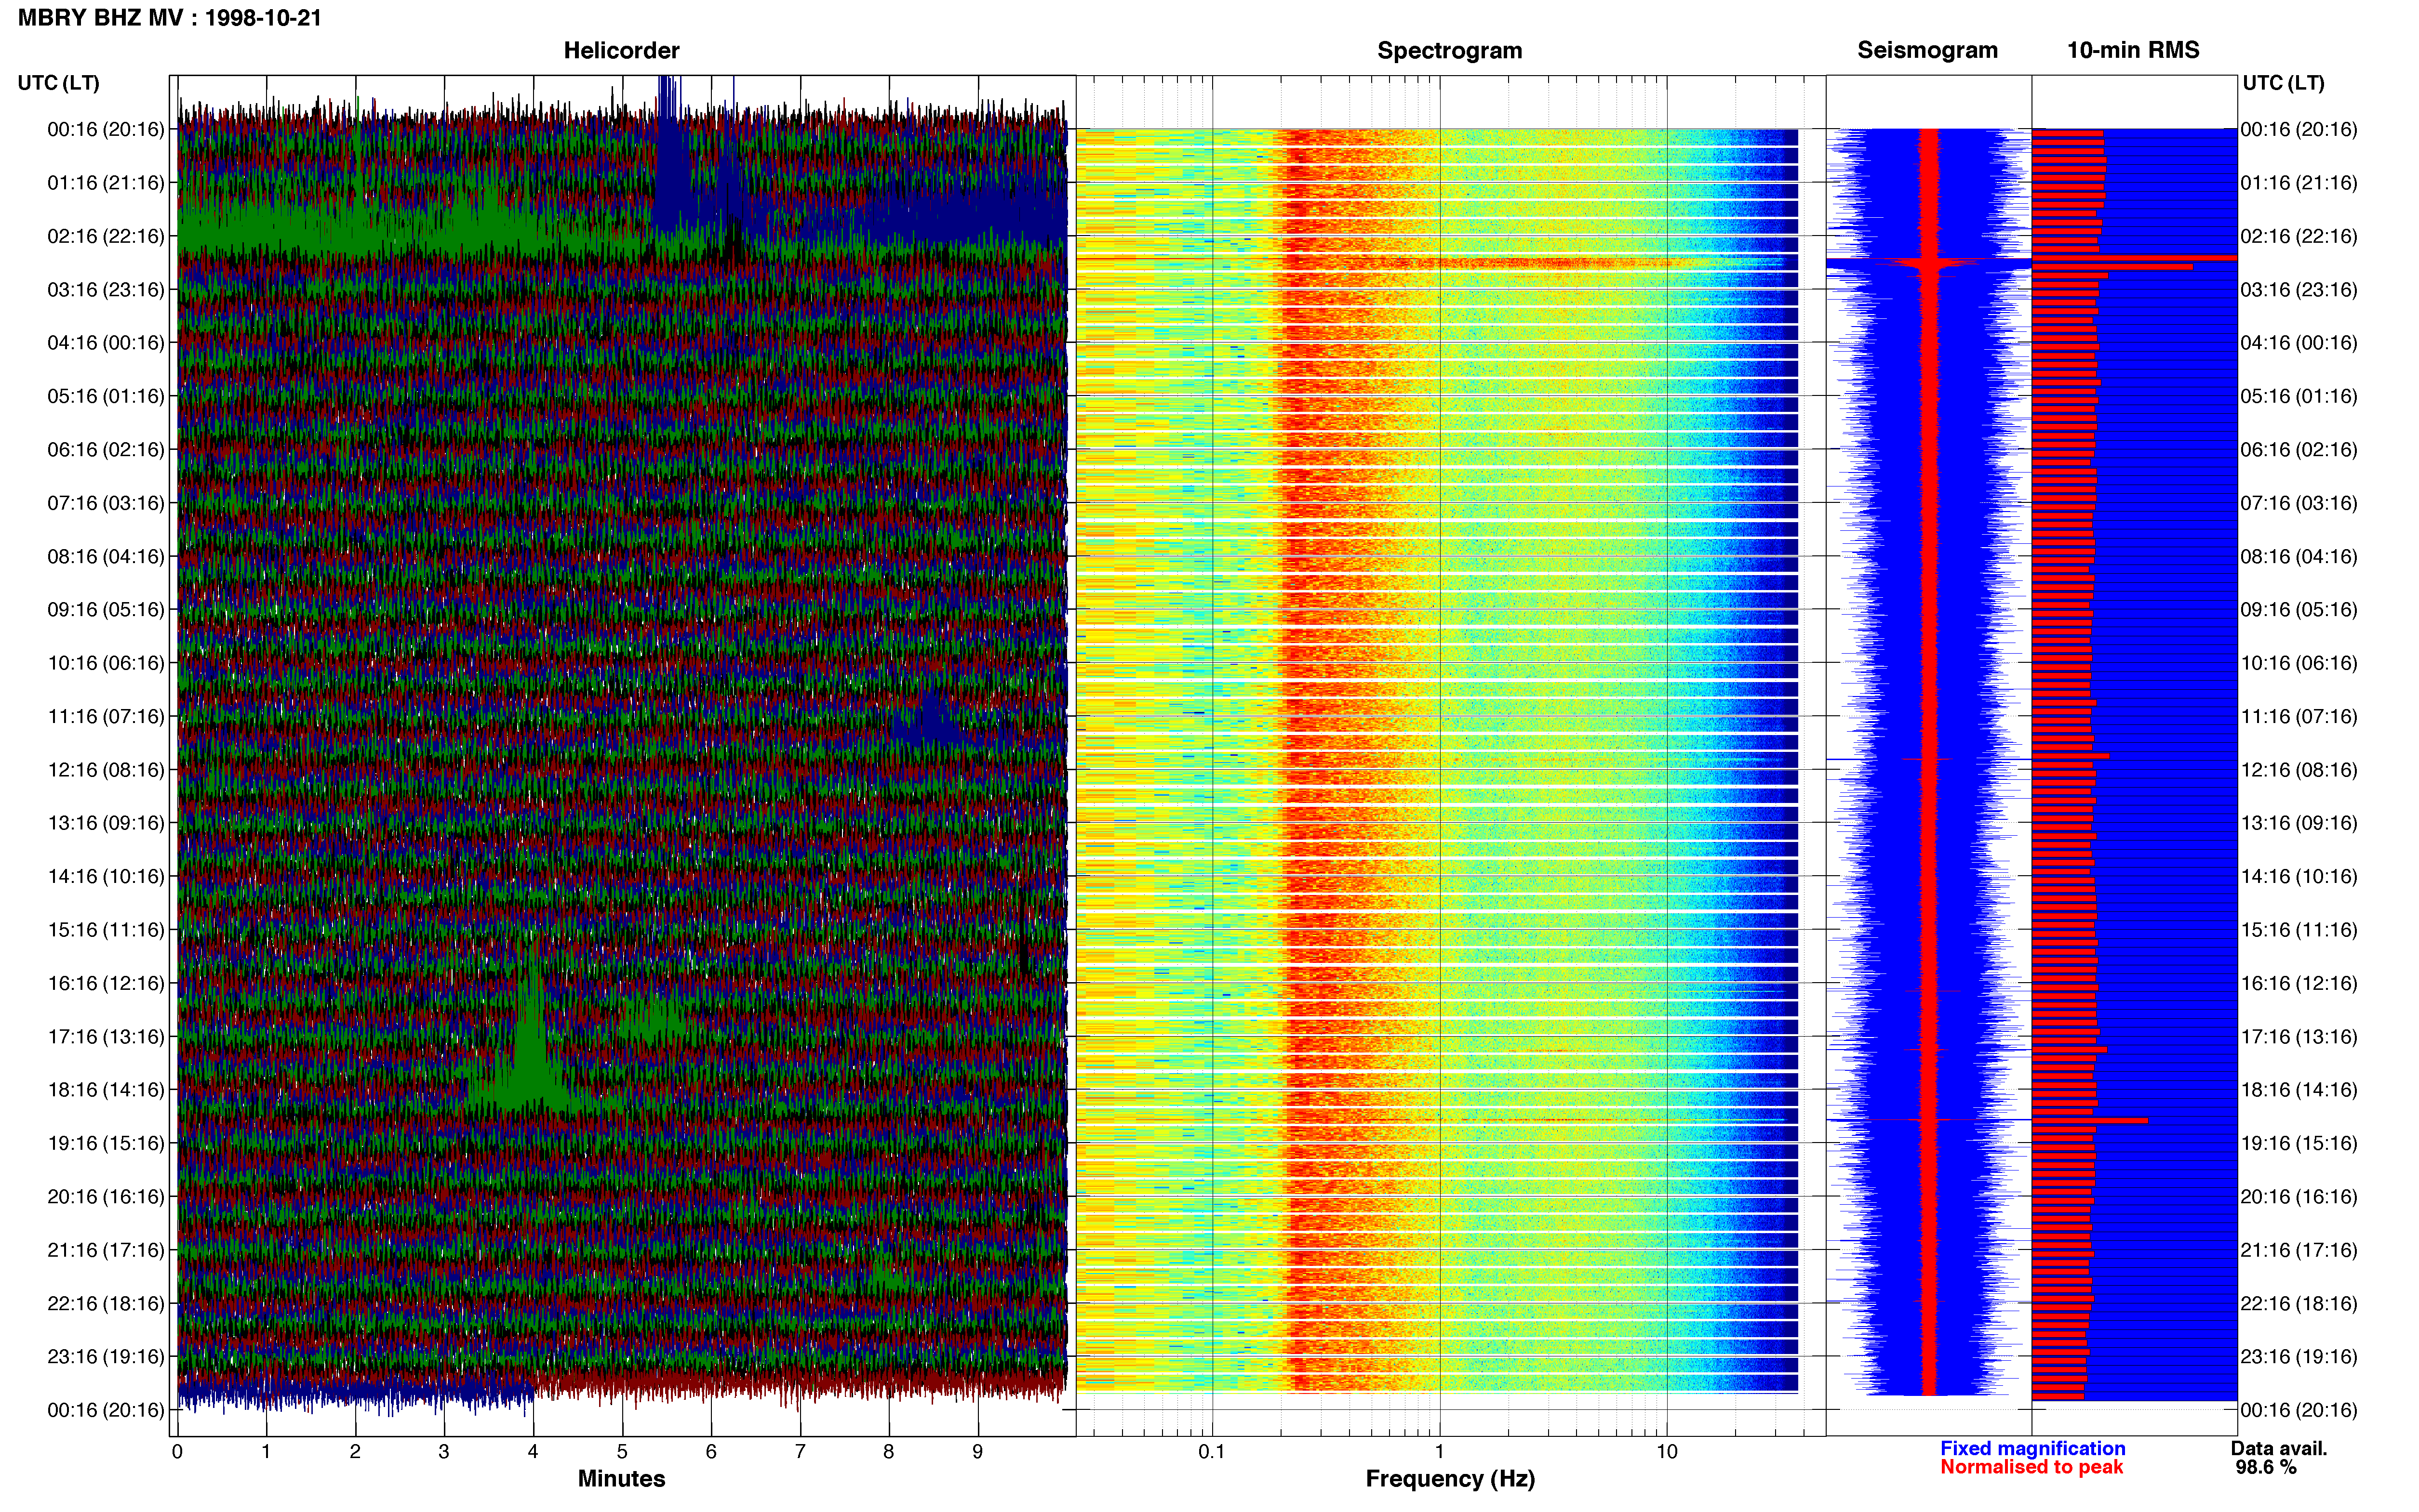
Task: Click left time label 06:16 (02:16)
Action: click(106, 450)
